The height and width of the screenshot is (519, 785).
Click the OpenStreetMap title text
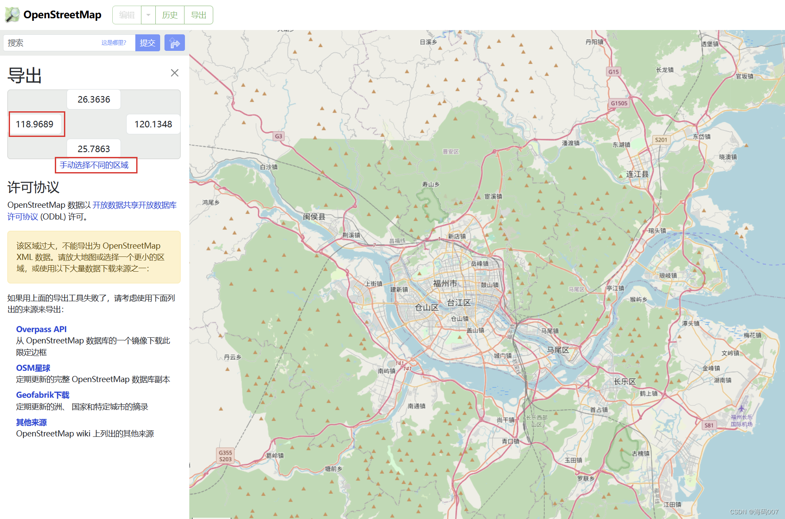(x=62, y=15)
